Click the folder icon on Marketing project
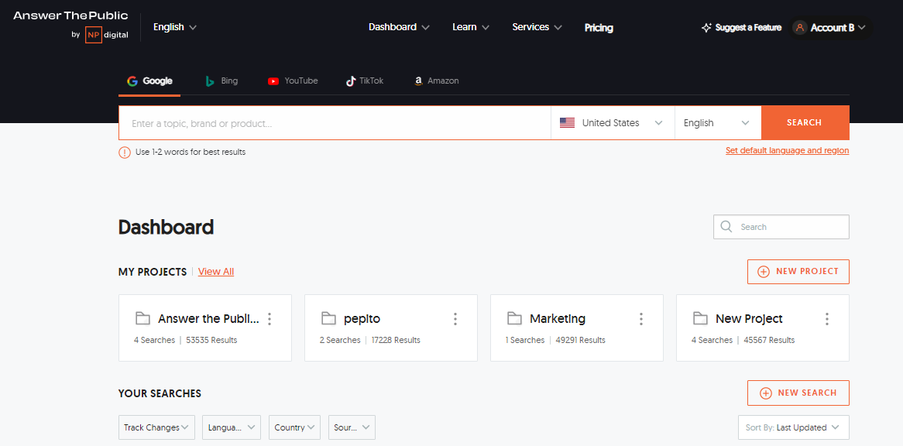Viewport: 903px width, 446px height. click(x=514, y=318)
